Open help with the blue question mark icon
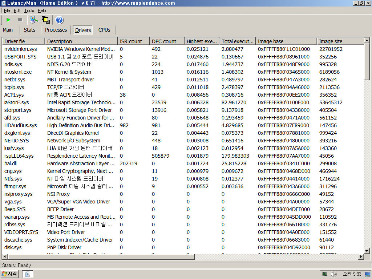This screenshot has height=279, width=372. [59, 20]
